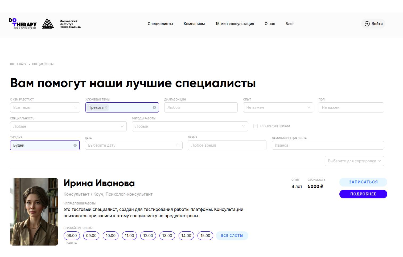Select the 09:00 time slot
403x257 pixels.
[91, 236]
